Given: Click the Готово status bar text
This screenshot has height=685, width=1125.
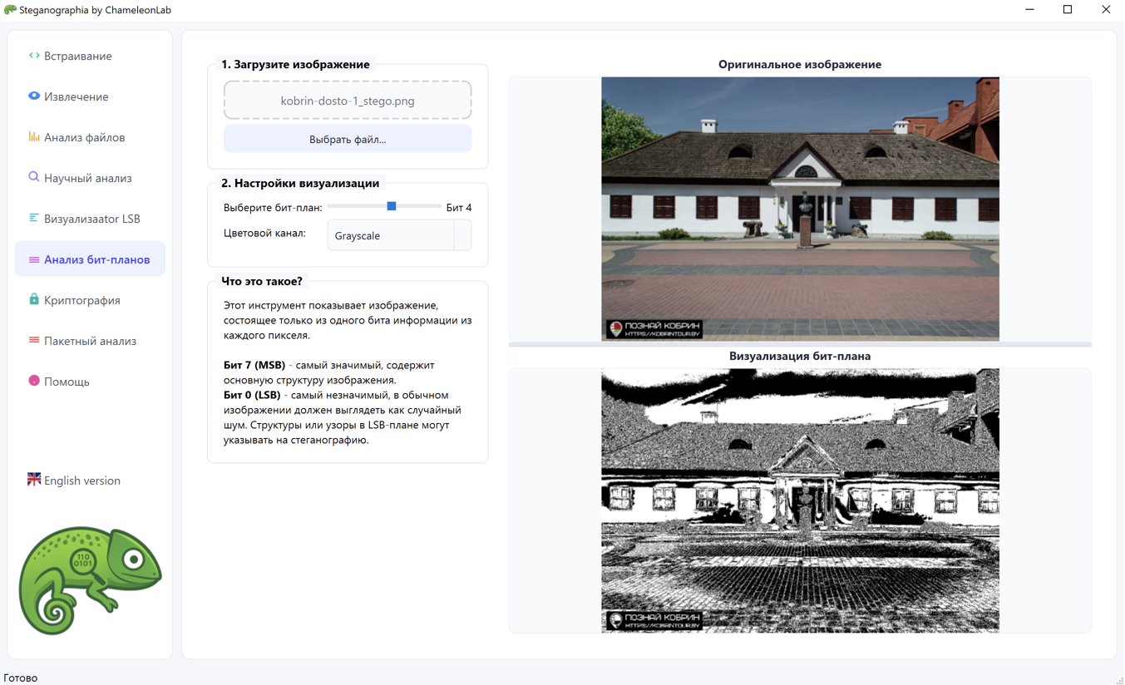Looking at the screenshot, I should tap(21, 678).
